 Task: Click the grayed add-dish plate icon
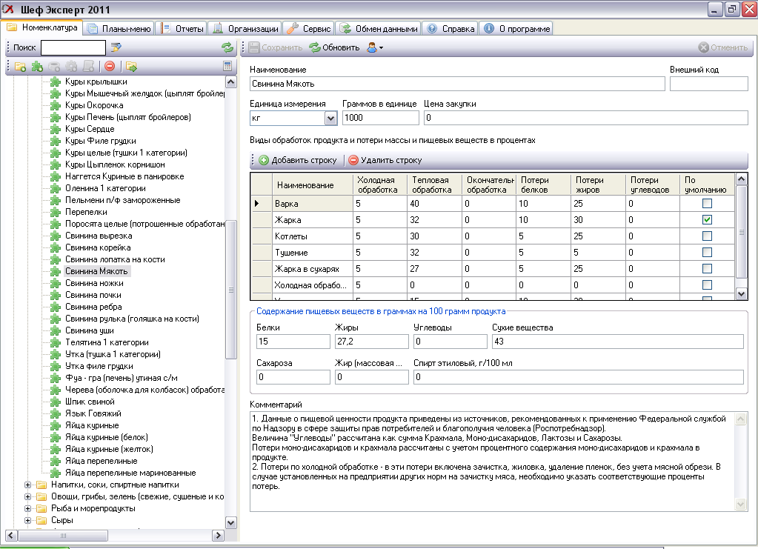[x=54, y=67]
